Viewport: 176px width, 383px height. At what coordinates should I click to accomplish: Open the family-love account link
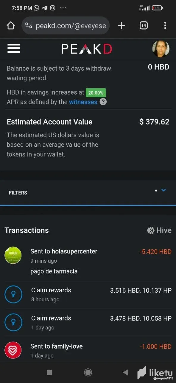(x=67, y=346)
